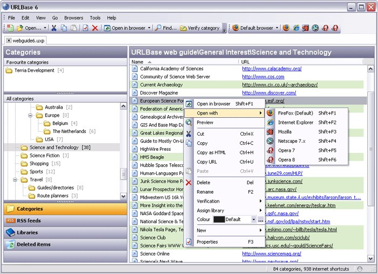Expand the Verification submenu
This screenshot has width=378, height=274.
pyautogui.click(x=261, y=201)
